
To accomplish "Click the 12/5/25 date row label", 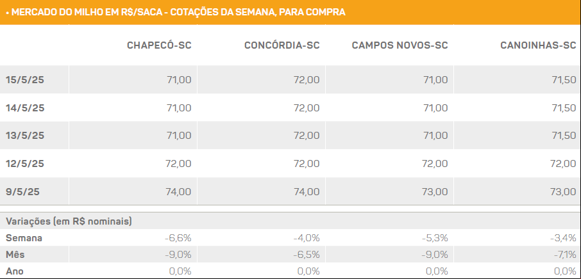I will pyautogui.click(x=25, y=164).
